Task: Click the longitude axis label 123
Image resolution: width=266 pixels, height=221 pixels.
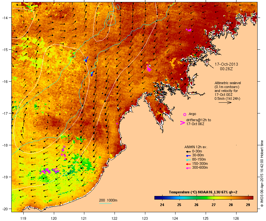Action: tap(145, 218)
